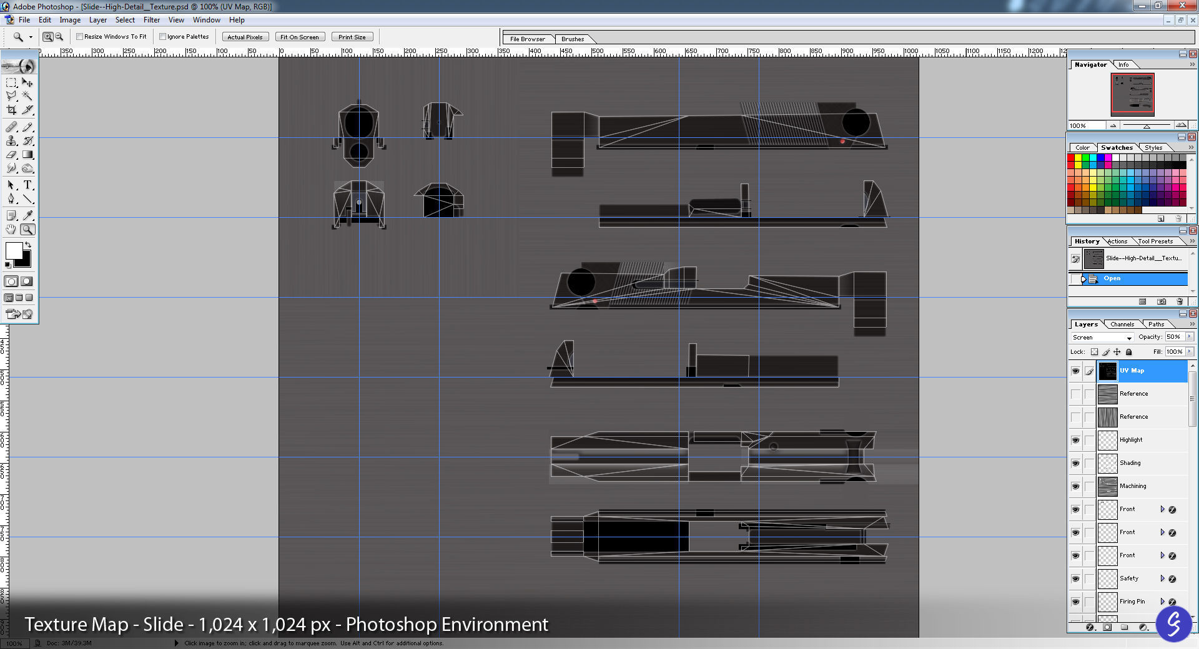Open the File Browser tab in palette well
The height and width of the screenshot is (649, 1199).
coord(528,39)
